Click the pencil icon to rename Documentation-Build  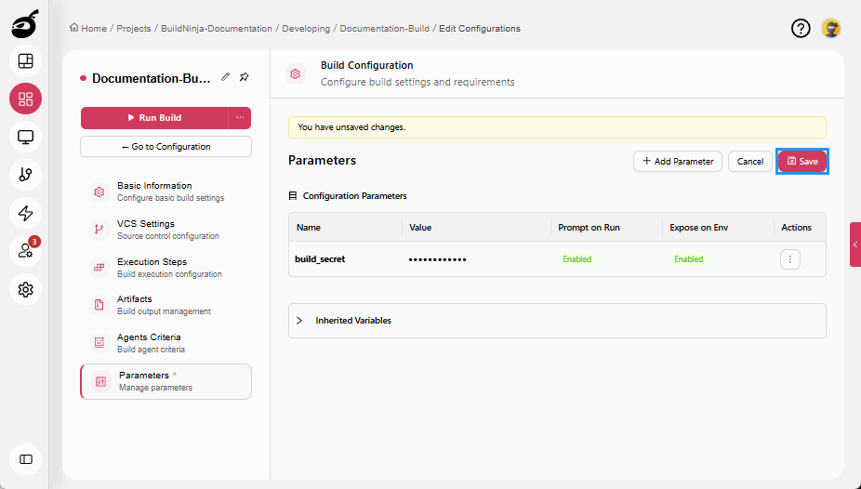coord(226,77)
